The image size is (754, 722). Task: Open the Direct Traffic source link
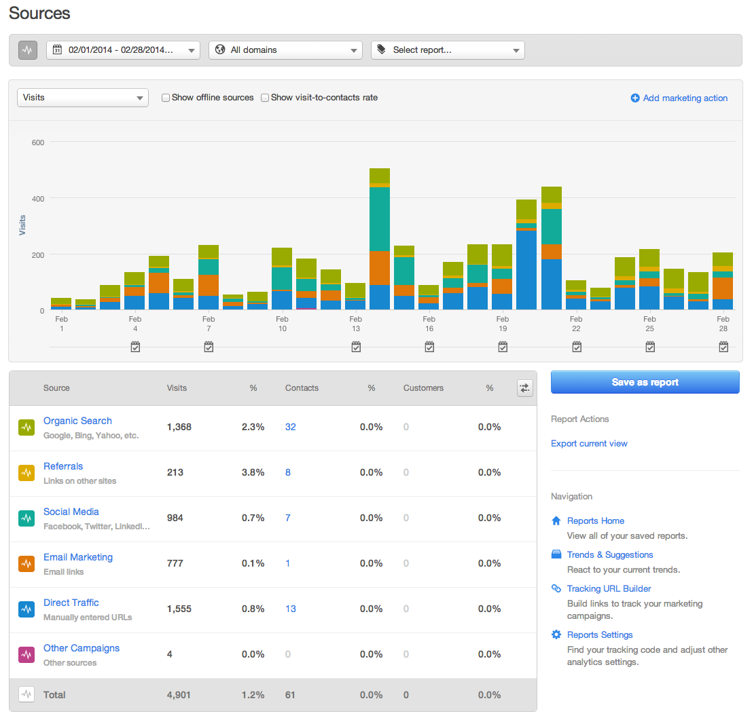(x=71, y=603)
